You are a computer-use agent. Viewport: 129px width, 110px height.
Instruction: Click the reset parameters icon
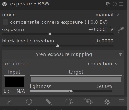point(115,4)
